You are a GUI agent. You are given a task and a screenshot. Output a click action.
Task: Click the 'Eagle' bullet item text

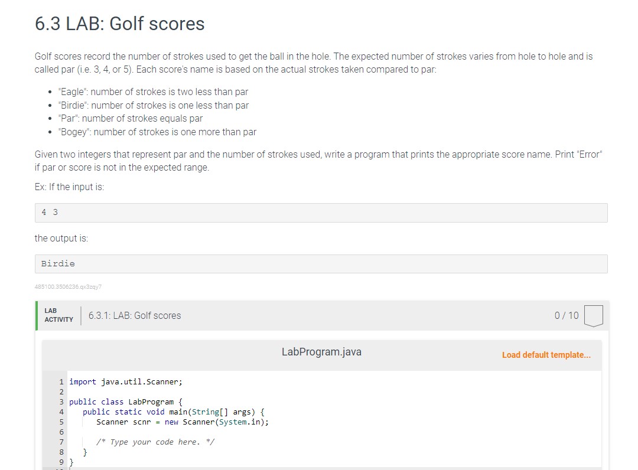153,92
